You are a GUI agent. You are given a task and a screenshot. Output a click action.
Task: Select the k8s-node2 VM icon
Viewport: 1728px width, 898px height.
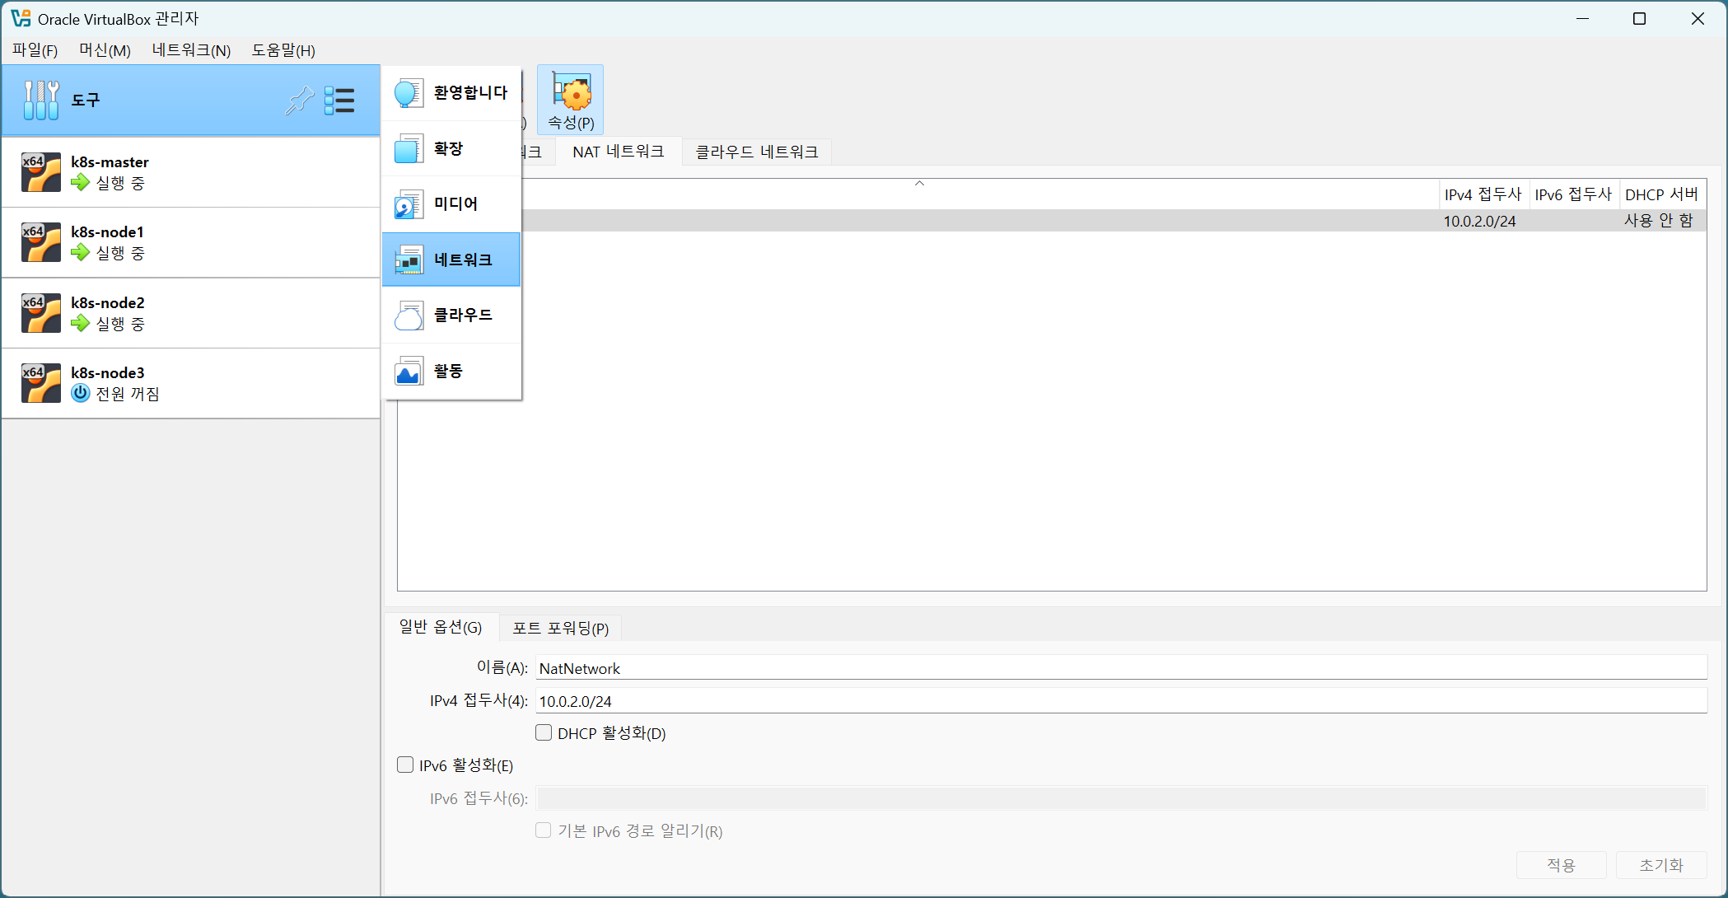coord(41,313)
